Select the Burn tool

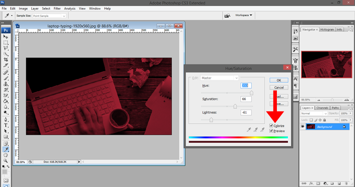[6, 112]
